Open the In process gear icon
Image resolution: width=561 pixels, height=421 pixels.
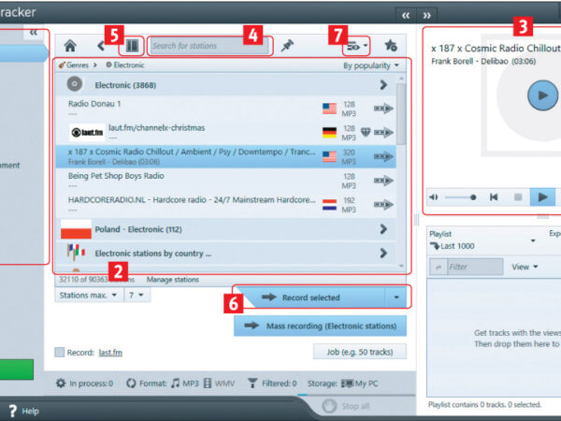(61, 383)
